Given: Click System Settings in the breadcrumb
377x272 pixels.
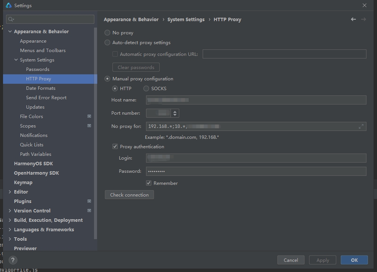Looking at the screenshot, I should [186, 20].
